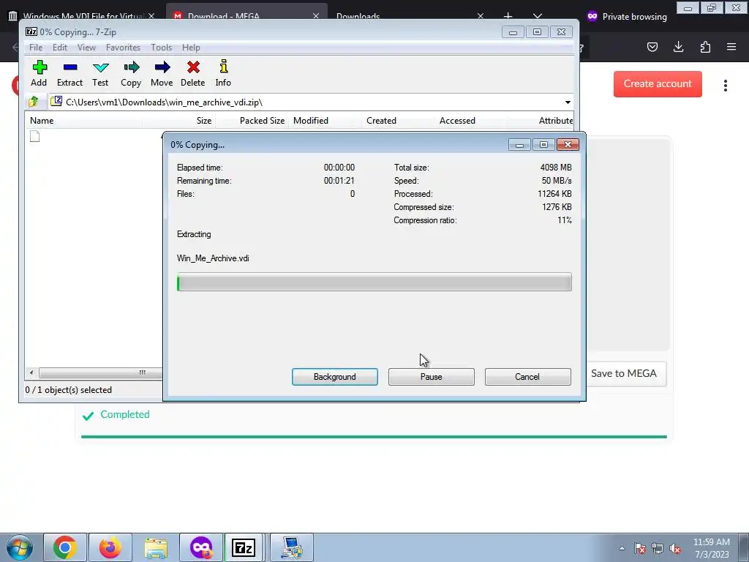Open the computer shield taskbar application
The width and height of the screenshot is (749, 562).
coord(292,547)
